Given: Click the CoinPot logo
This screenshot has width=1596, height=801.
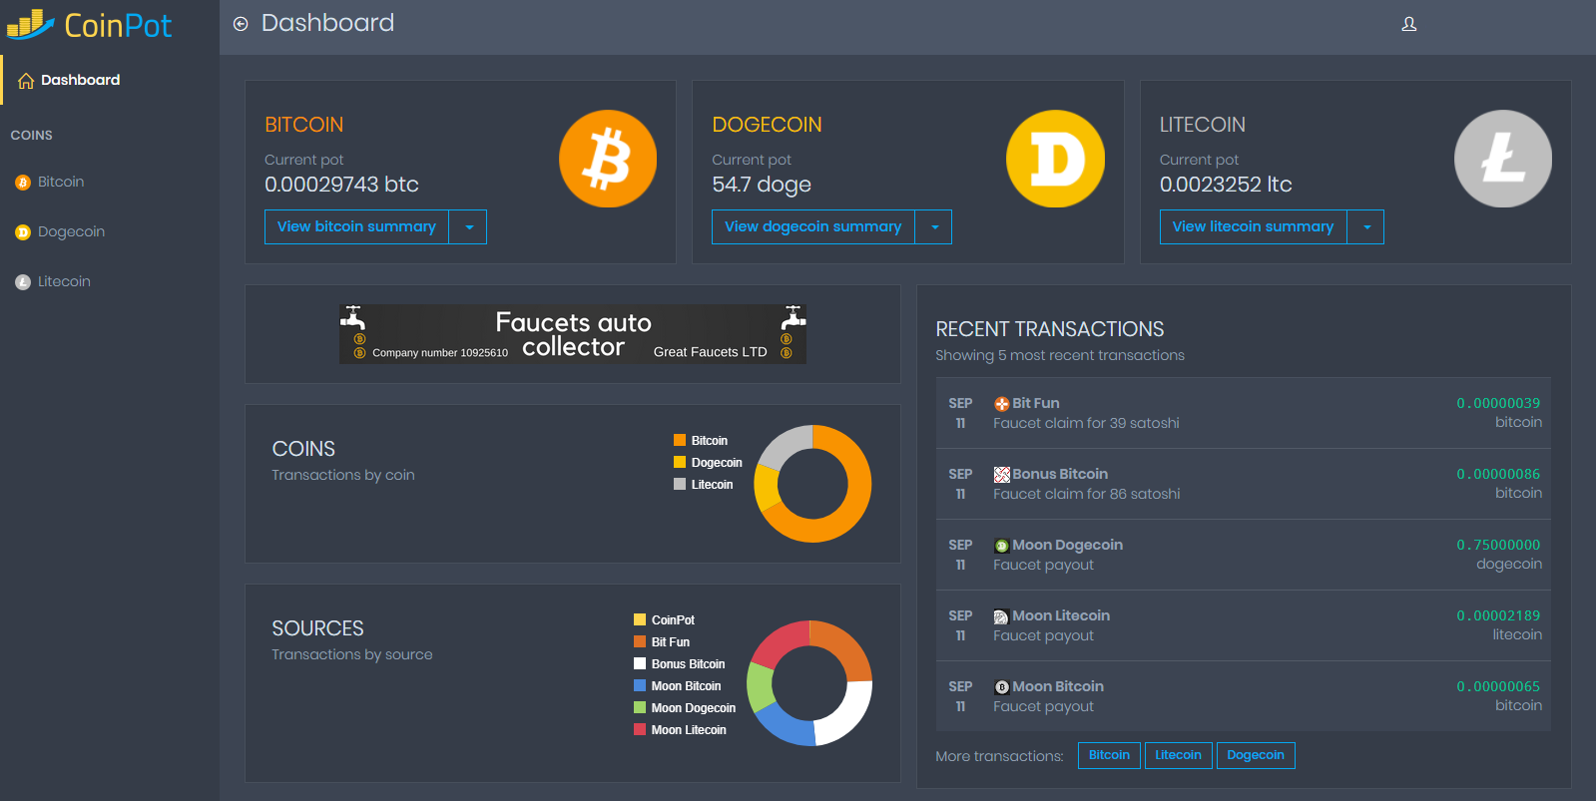Looking at the screenshot, I should tap(90, 25).
